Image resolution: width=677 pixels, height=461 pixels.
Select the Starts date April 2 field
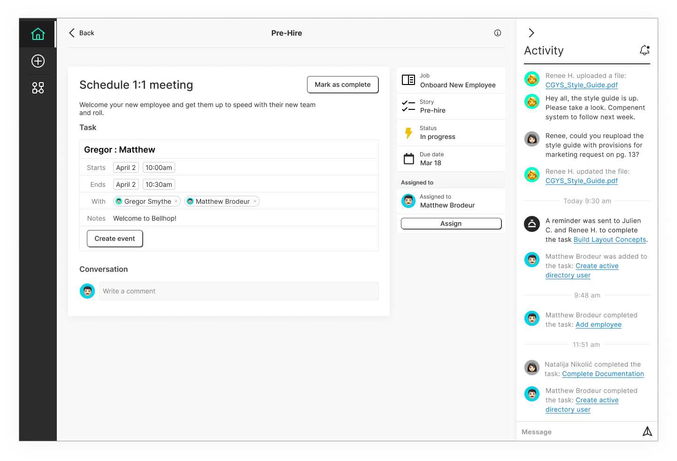[x=126, y=168]
